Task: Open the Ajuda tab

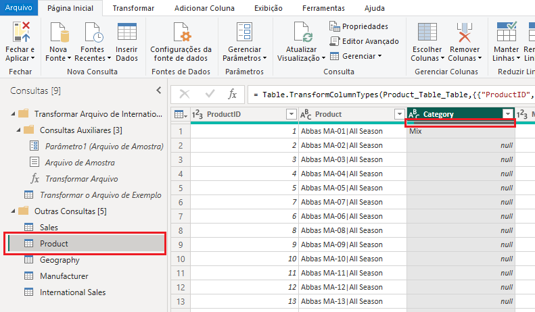Action: [x=374, y=8]
